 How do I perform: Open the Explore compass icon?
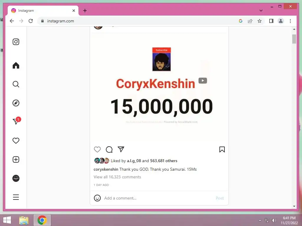point(16,103)
